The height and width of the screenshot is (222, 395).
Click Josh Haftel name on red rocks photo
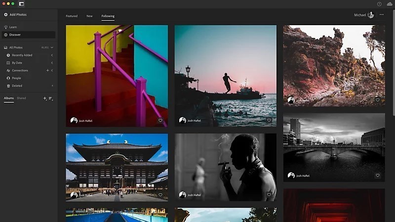303,101
